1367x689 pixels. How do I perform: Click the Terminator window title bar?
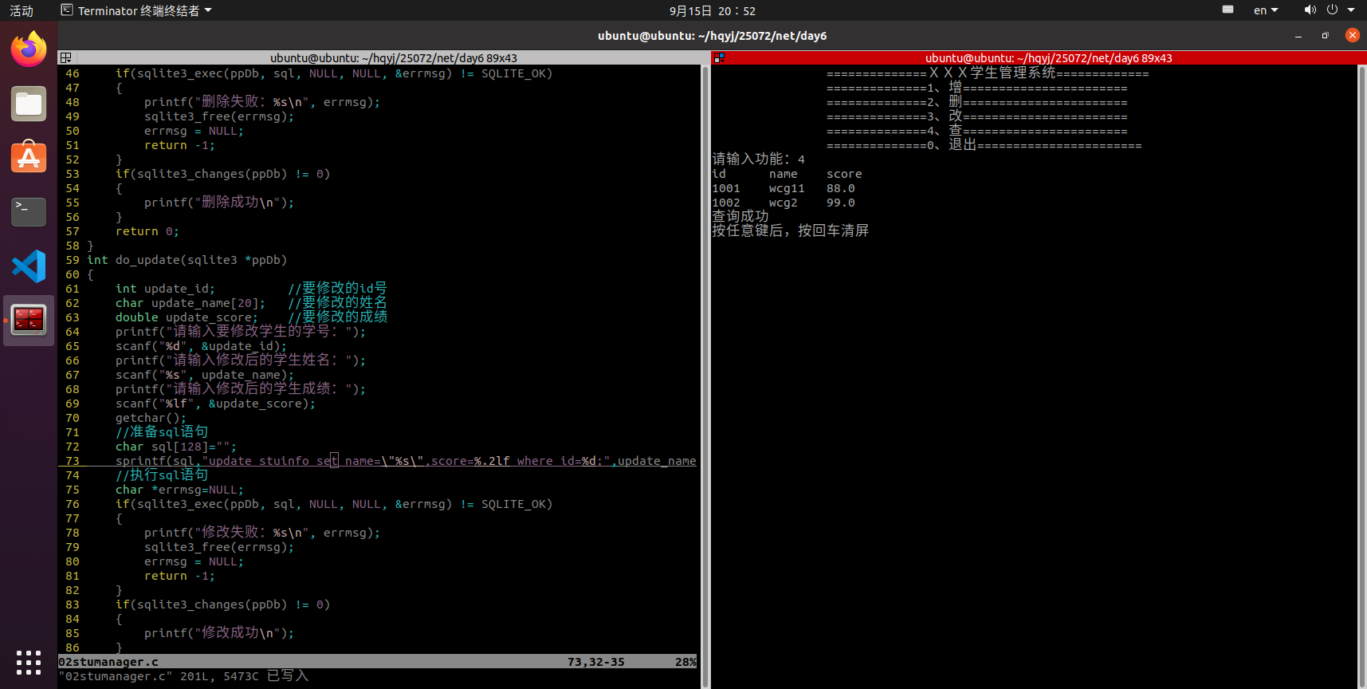click(x=712, y=36)
